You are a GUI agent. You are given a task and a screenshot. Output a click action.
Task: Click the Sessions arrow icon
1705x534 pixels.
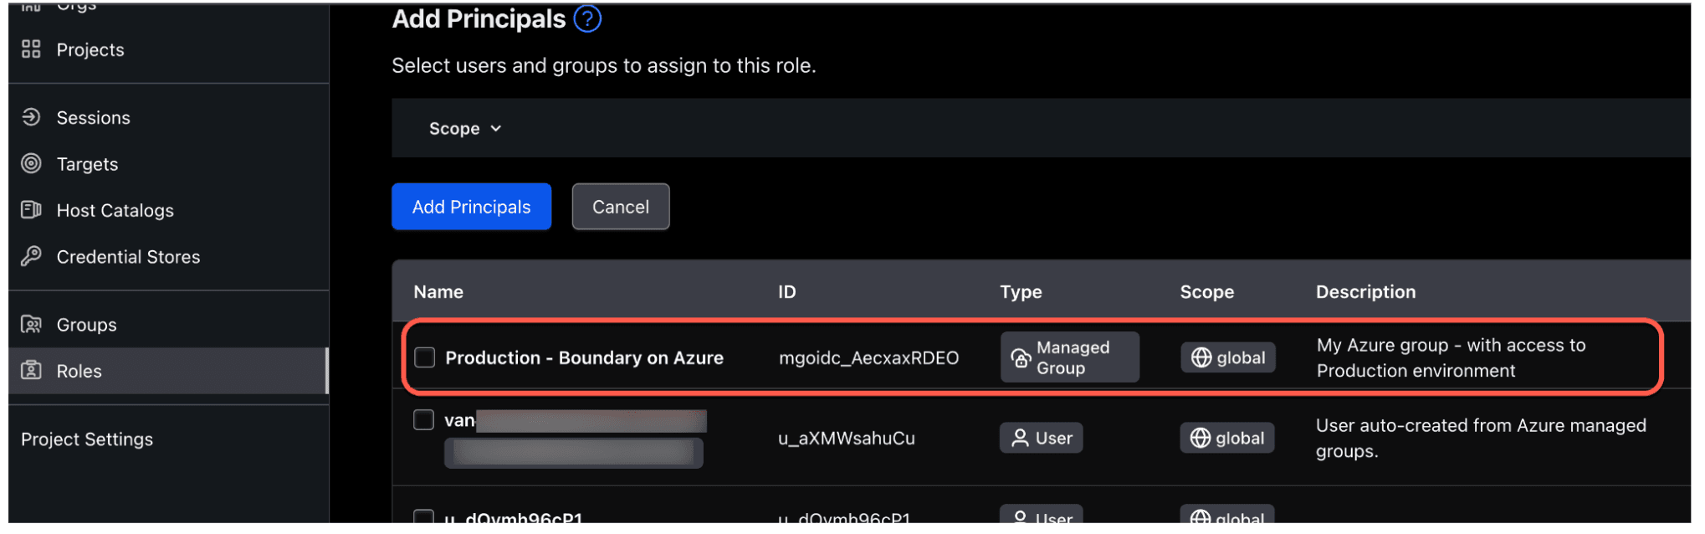pyautogui.click(x=31, y=117)
